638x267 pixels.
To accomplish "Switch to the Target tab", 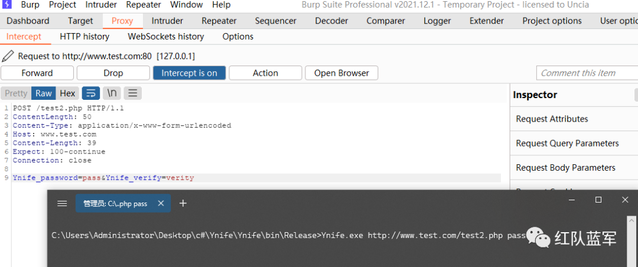I will [x=80, y=21].
